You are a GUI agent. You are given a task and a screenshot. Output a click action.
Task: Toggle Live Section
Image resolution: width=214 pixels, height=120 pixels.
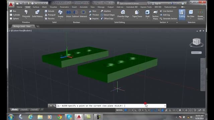coord(166,11)
